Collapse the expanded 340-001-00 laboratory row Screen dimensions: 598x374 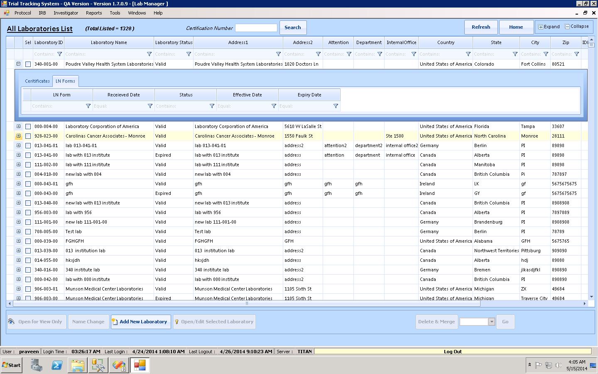pyautogui.click(x=18, y=64)
